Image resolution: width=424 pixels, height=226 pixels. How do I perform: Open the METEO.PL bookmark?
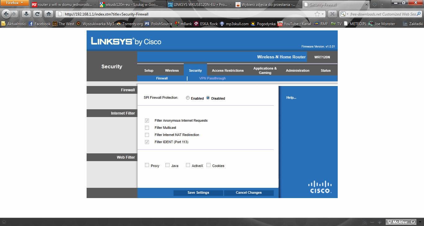click(x=355, y=24)
